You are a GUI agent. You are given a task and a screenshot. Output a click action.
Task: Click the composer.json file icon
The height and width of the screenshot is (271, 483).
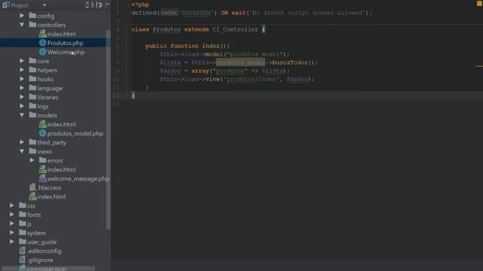23,268
